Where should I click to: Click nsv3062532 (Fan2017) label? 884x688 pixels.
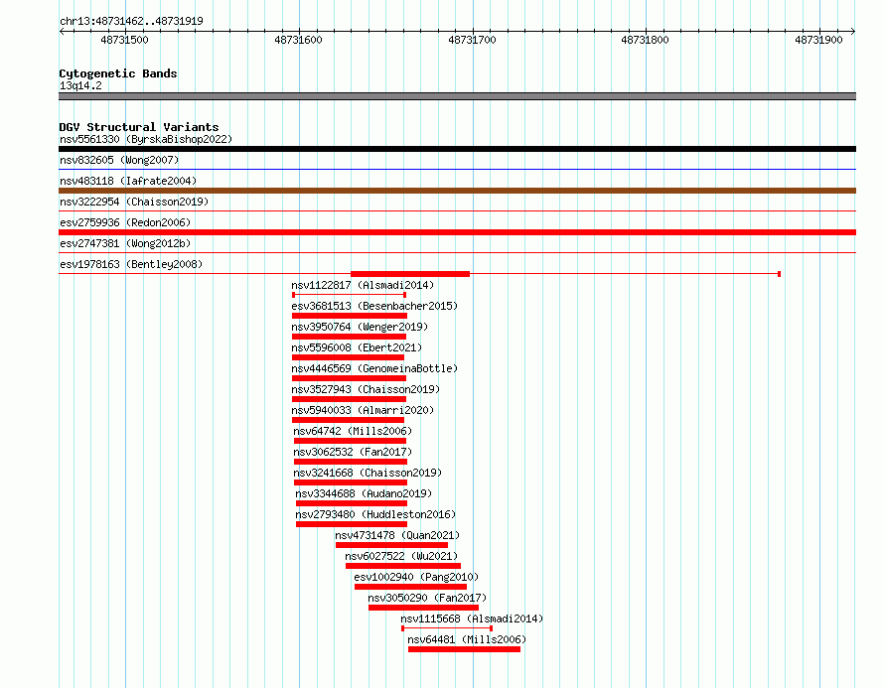tap(353, 452)
